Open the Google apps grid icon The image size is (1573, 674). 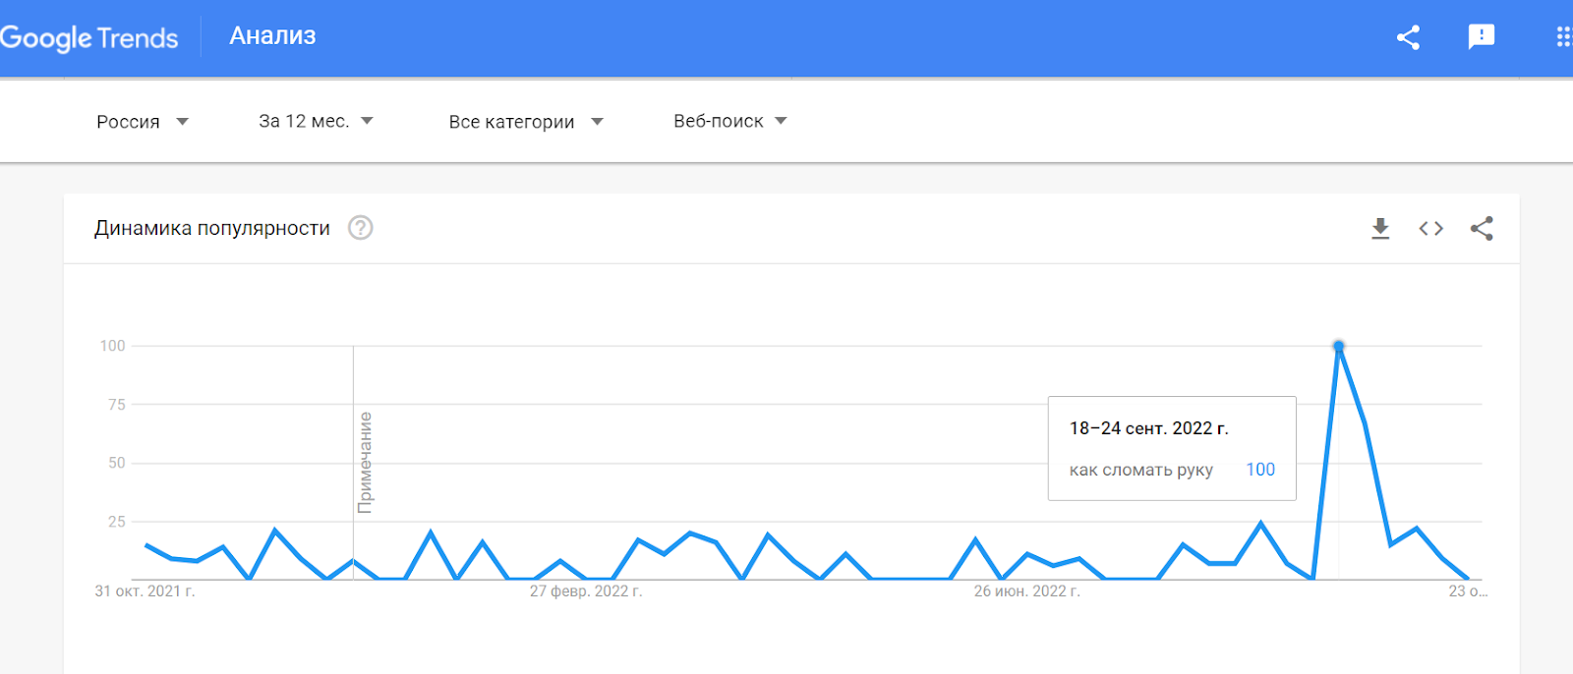[1563, 37]
